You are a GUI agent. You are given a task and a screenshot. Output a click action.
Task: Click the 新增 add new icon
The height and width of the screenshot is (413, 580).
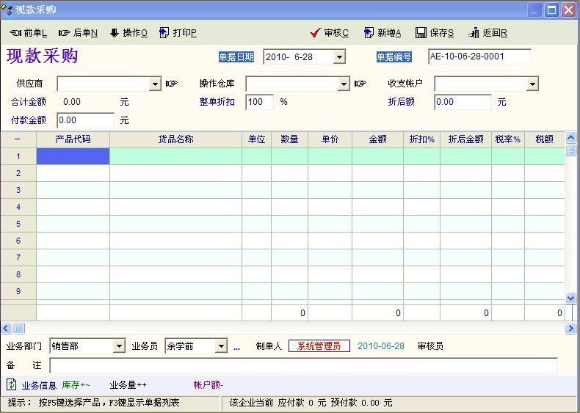click(369, 33)
